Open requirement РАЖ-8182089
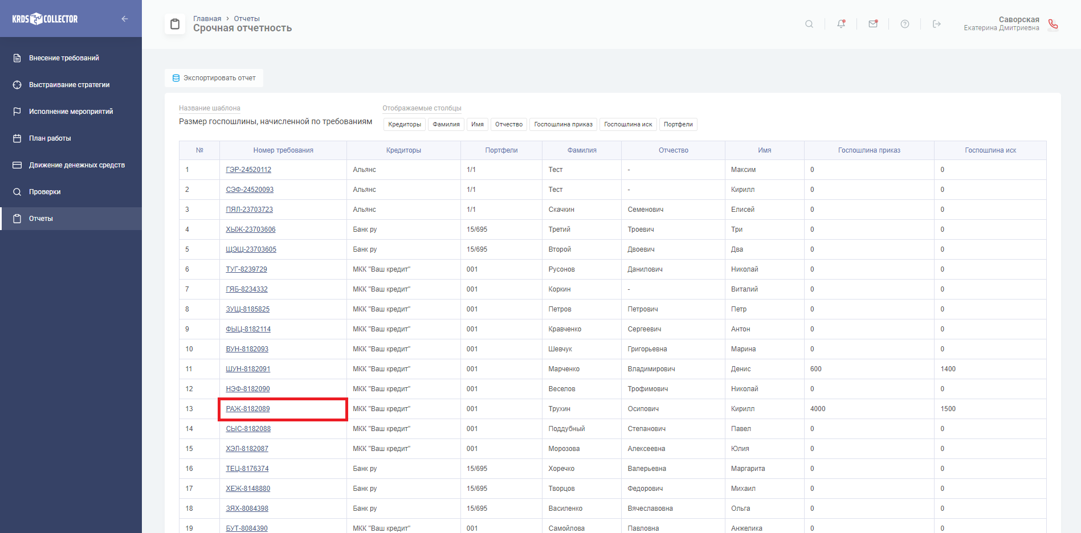This screenshot has height=533, width=1081. point(248,409)
